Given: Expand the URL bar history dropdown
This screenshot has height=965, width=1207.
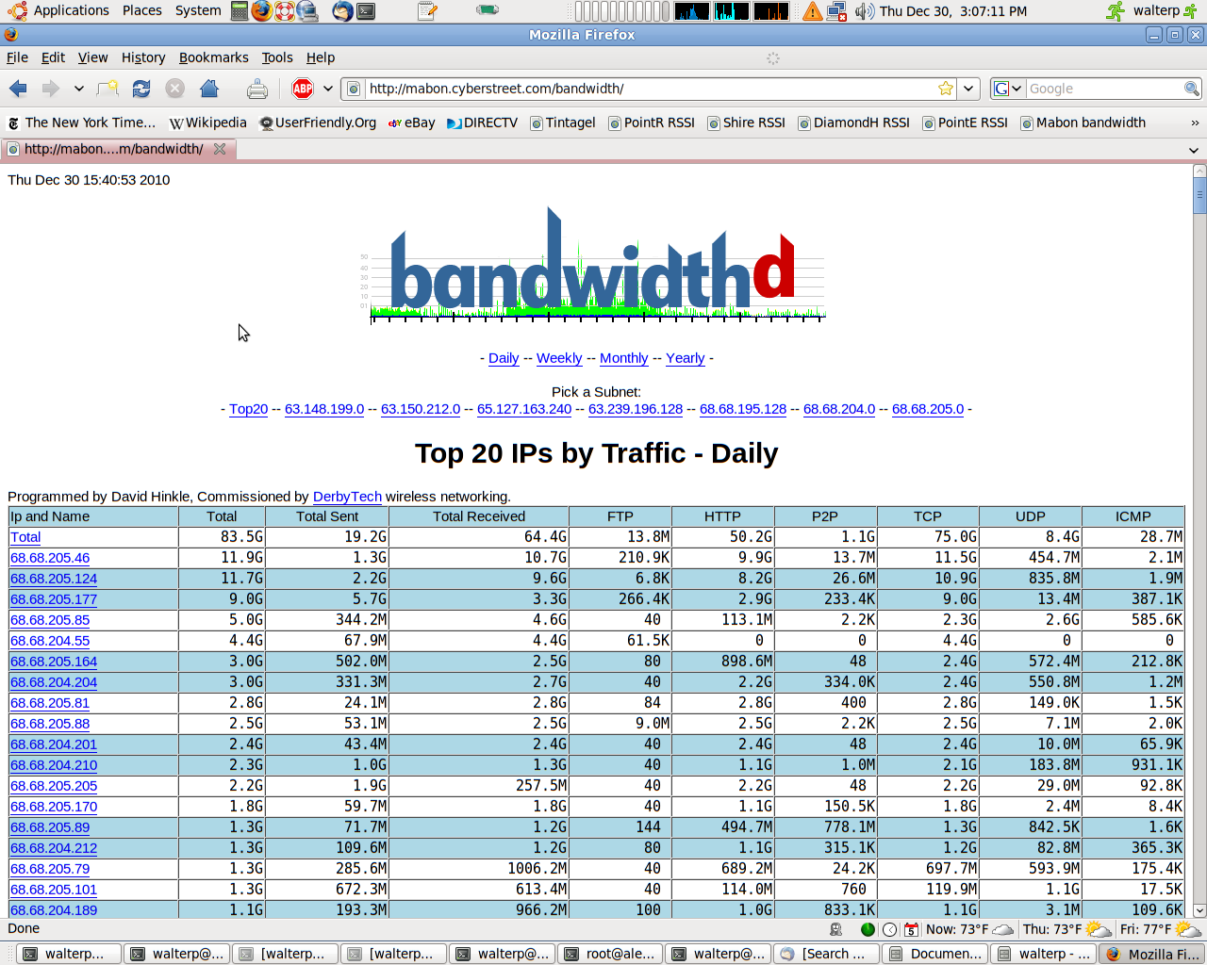Looking at the screenshot, I should (x=968, y=89).
